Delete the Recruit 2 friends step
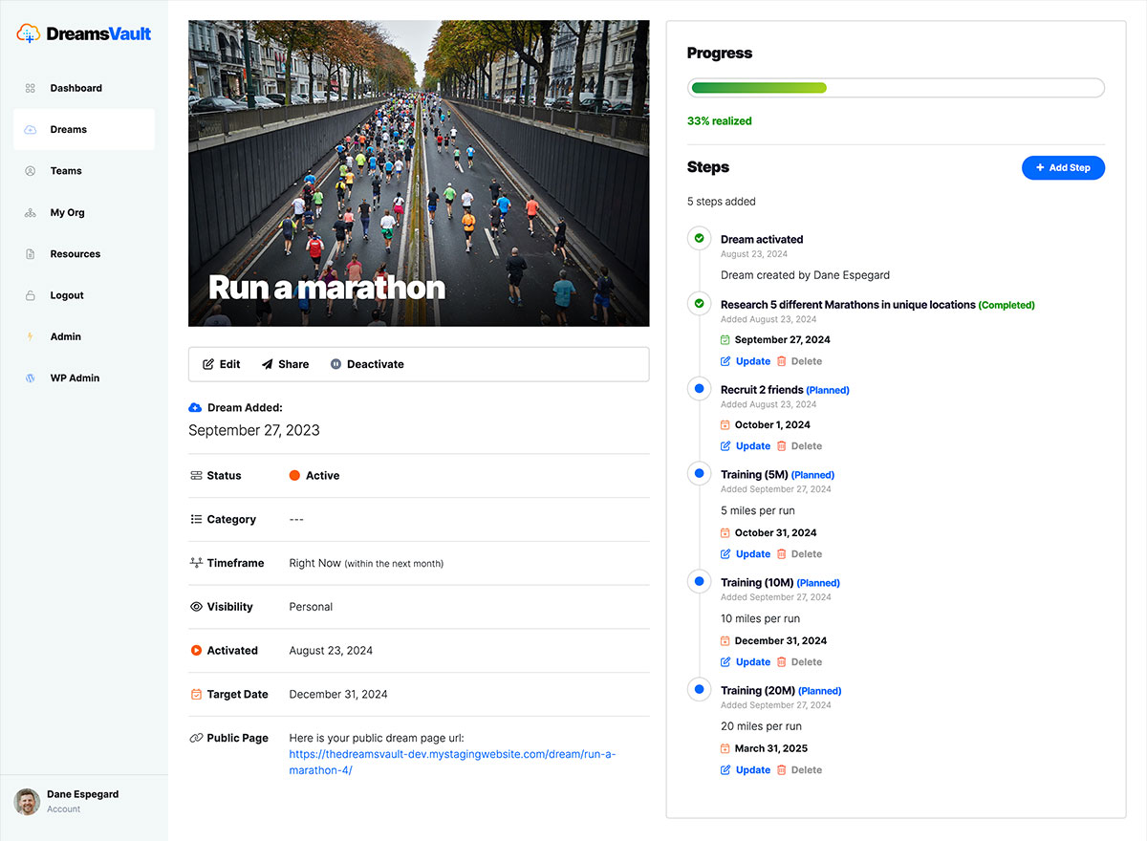 799,446
